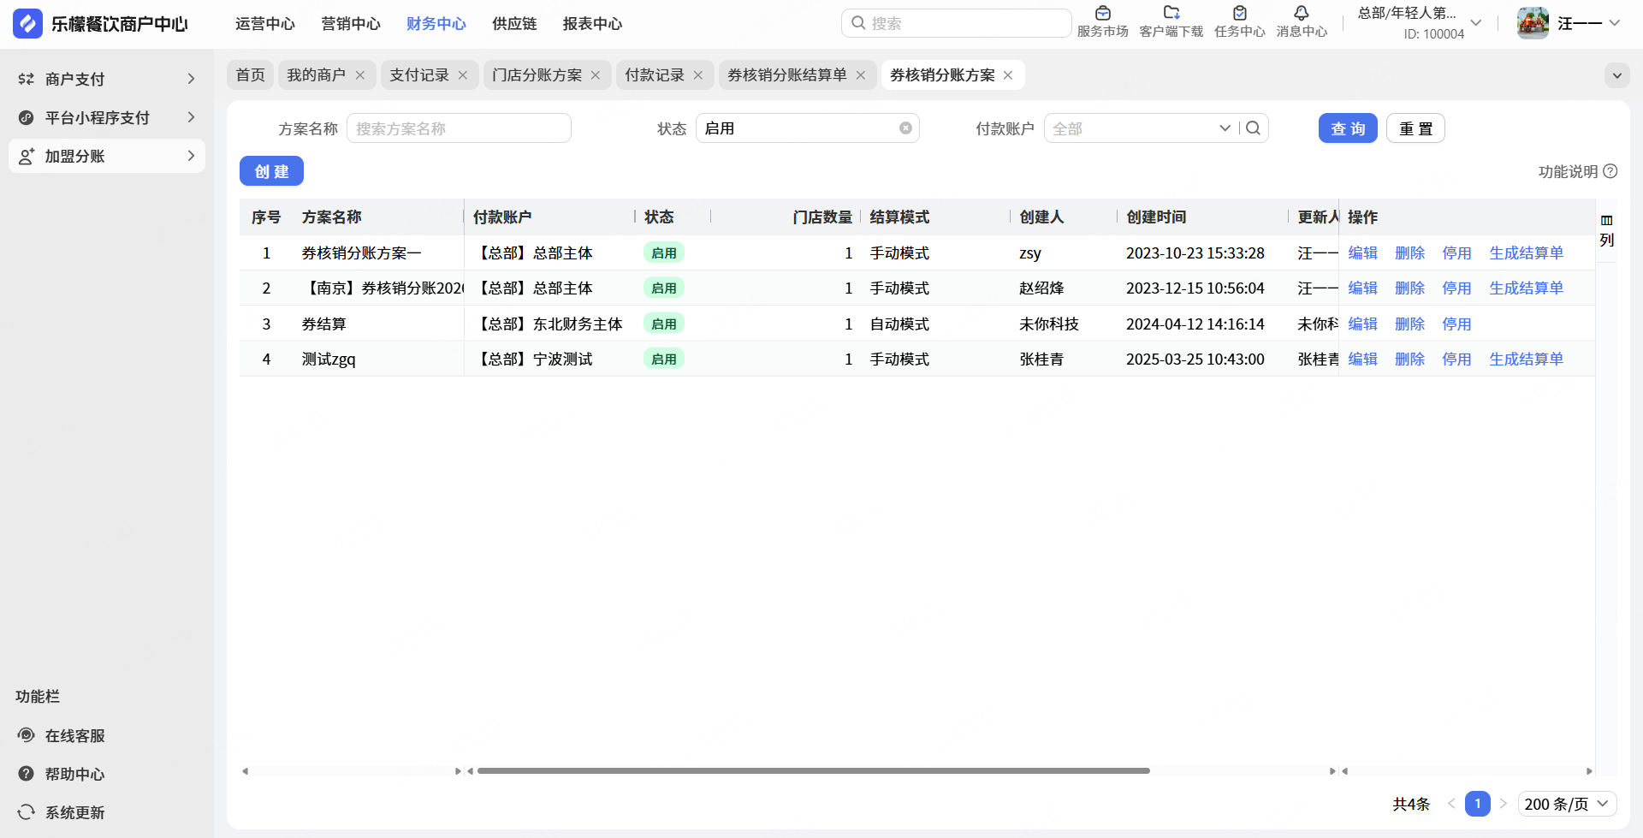Generate settlement for 测试zgq row
The height and width of the screenshot is (838, 1643).
click(1527, 360)
